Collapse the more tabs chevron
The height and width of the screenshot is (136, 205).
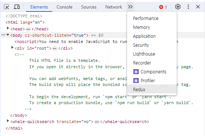[130, 7]
